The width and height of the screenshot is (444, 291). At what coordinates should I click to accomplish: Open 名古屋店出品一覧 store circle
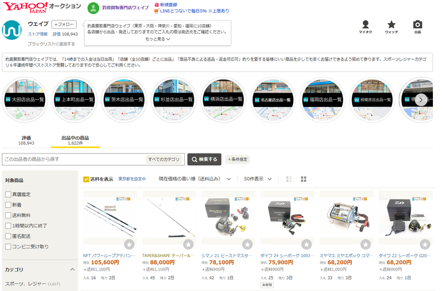coord(273,100)
